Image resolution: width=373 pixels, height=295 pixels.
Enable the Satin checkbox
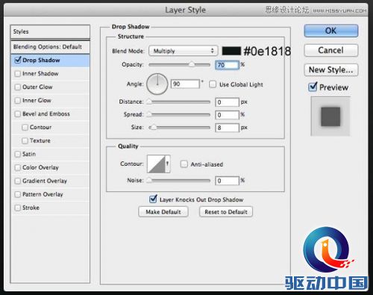tap(18, 155)
